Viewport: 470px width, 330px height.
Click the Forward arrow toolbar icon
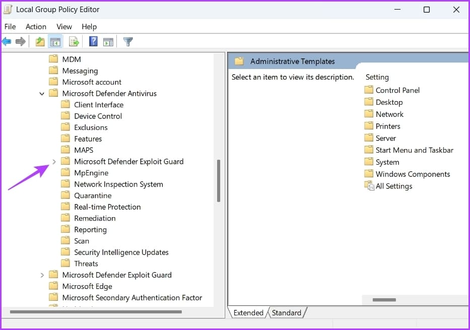pyautogui.click(x=20, y=41)
